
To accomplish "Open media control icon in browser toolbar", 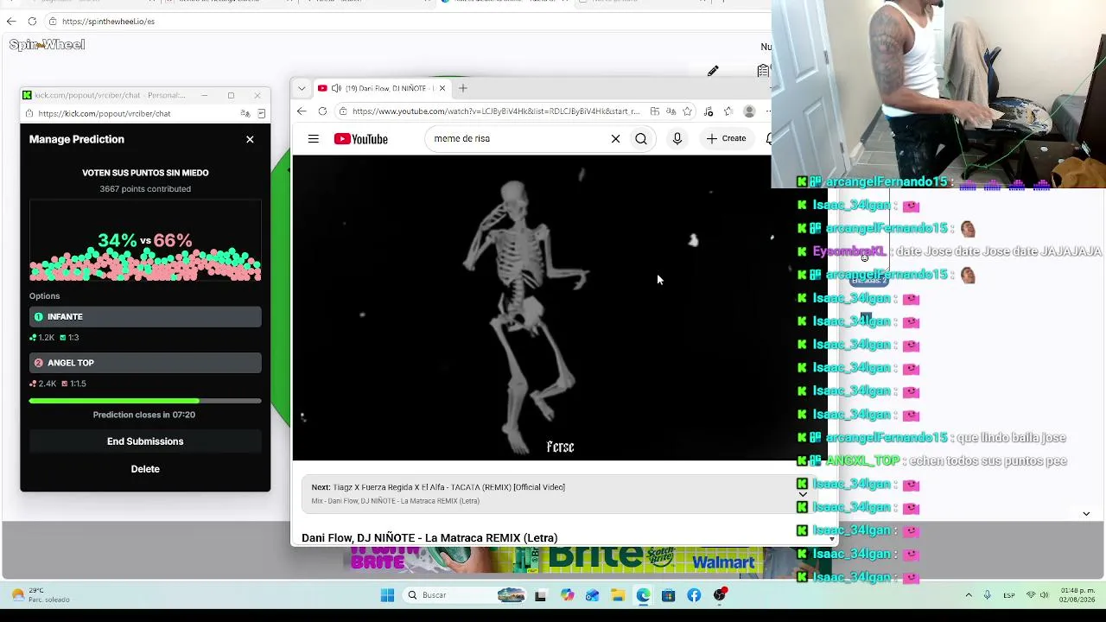I will coord(709,111).
